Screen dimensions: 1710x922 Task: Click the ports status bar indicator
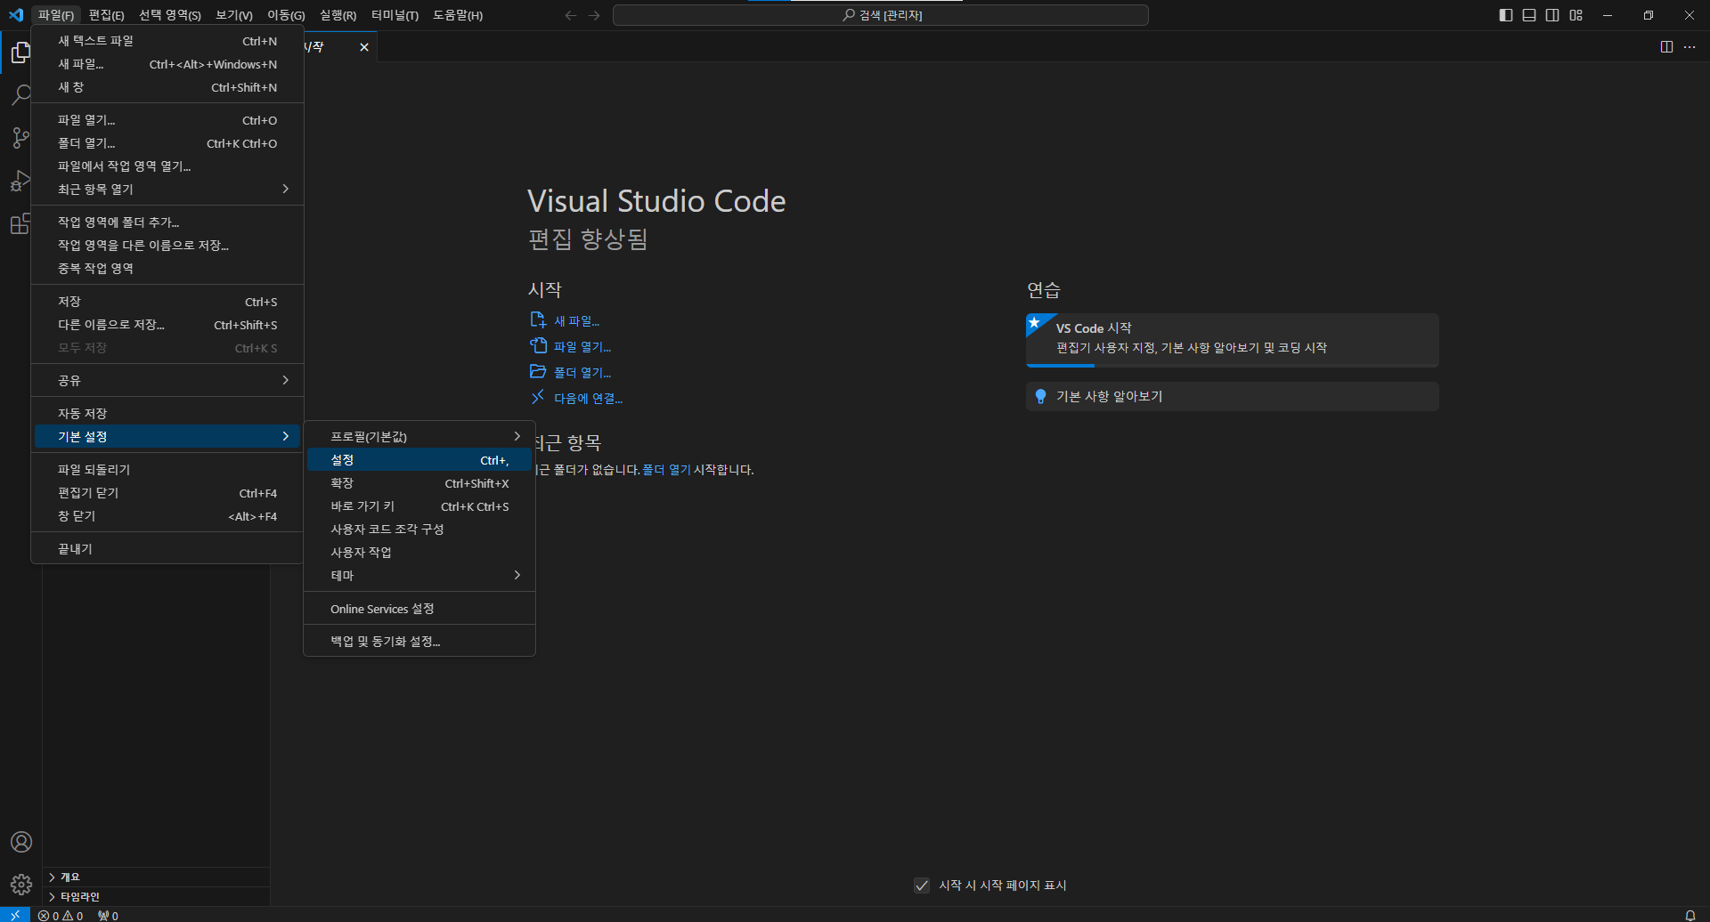pos(108,915)
